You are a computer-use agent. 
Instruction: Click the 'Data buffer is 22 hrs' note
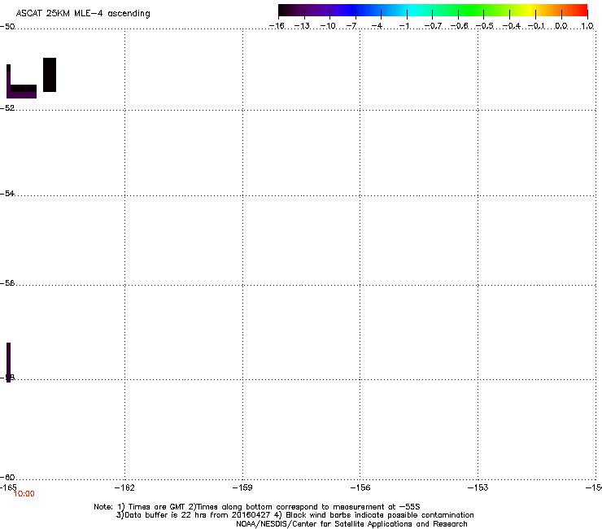click(x=294, y=515)
